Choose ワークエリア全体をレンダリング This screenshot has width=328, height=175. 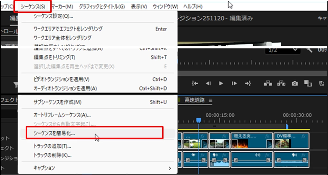pyautogui.click(x=97, y=38)
